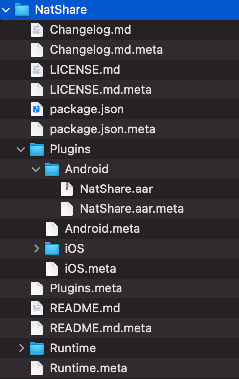239x379 pixels.
Task: Select the package.json.meta file
Action: [119, 129]
